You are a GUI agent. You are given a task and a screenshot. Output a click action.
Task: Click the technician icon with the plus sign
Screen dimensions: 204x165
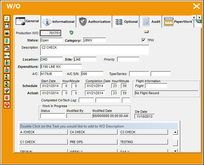pos(7,63)
